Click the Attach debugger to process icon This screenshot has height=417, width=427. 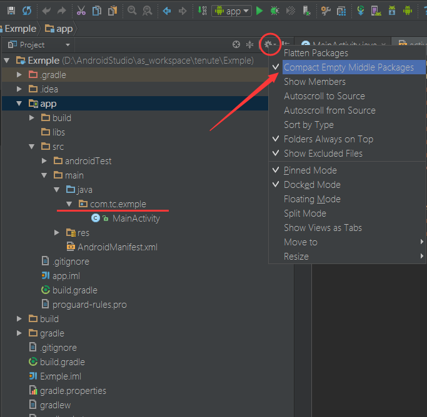(x=306, y=11)
